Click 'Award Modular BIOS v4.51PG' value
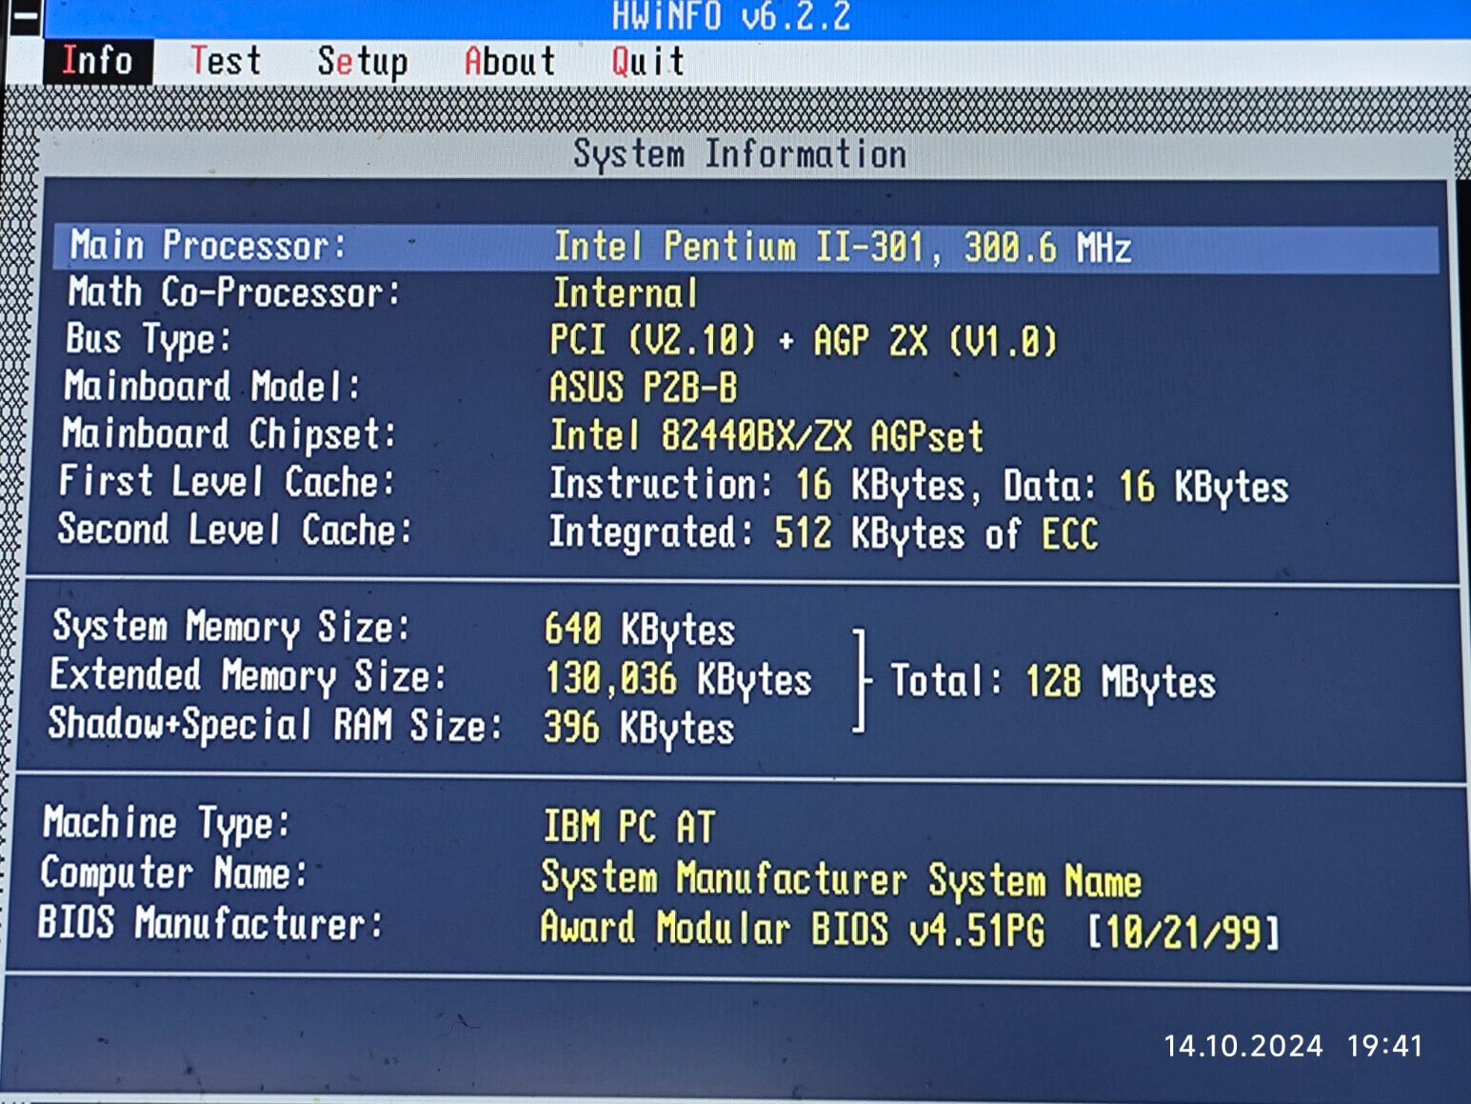This screenshot has height=1104, width=1471. point(792,928)
